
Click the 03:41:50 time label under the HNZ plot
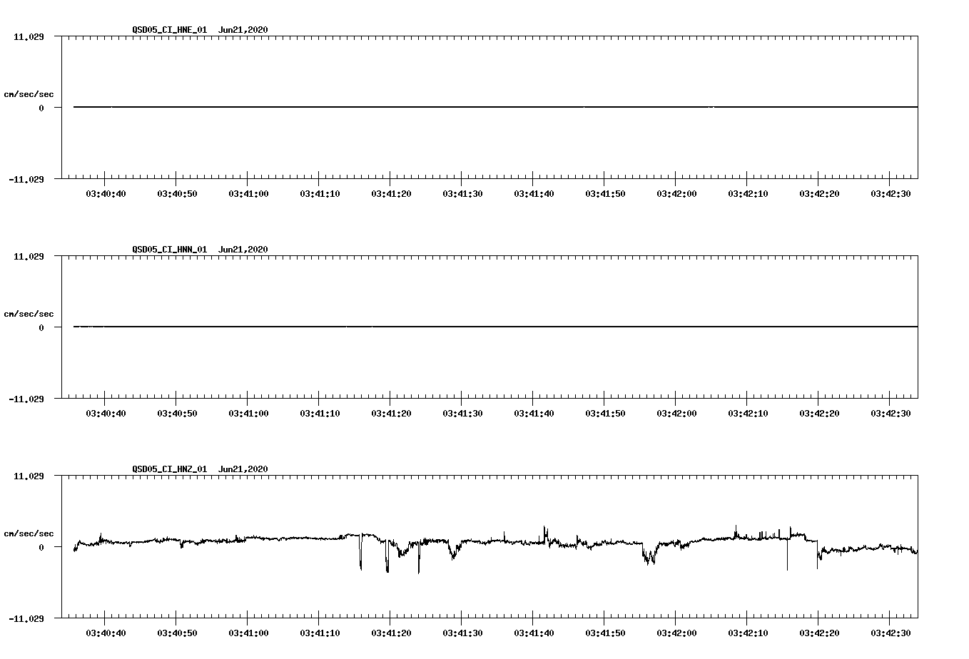(x=605, y=633)
